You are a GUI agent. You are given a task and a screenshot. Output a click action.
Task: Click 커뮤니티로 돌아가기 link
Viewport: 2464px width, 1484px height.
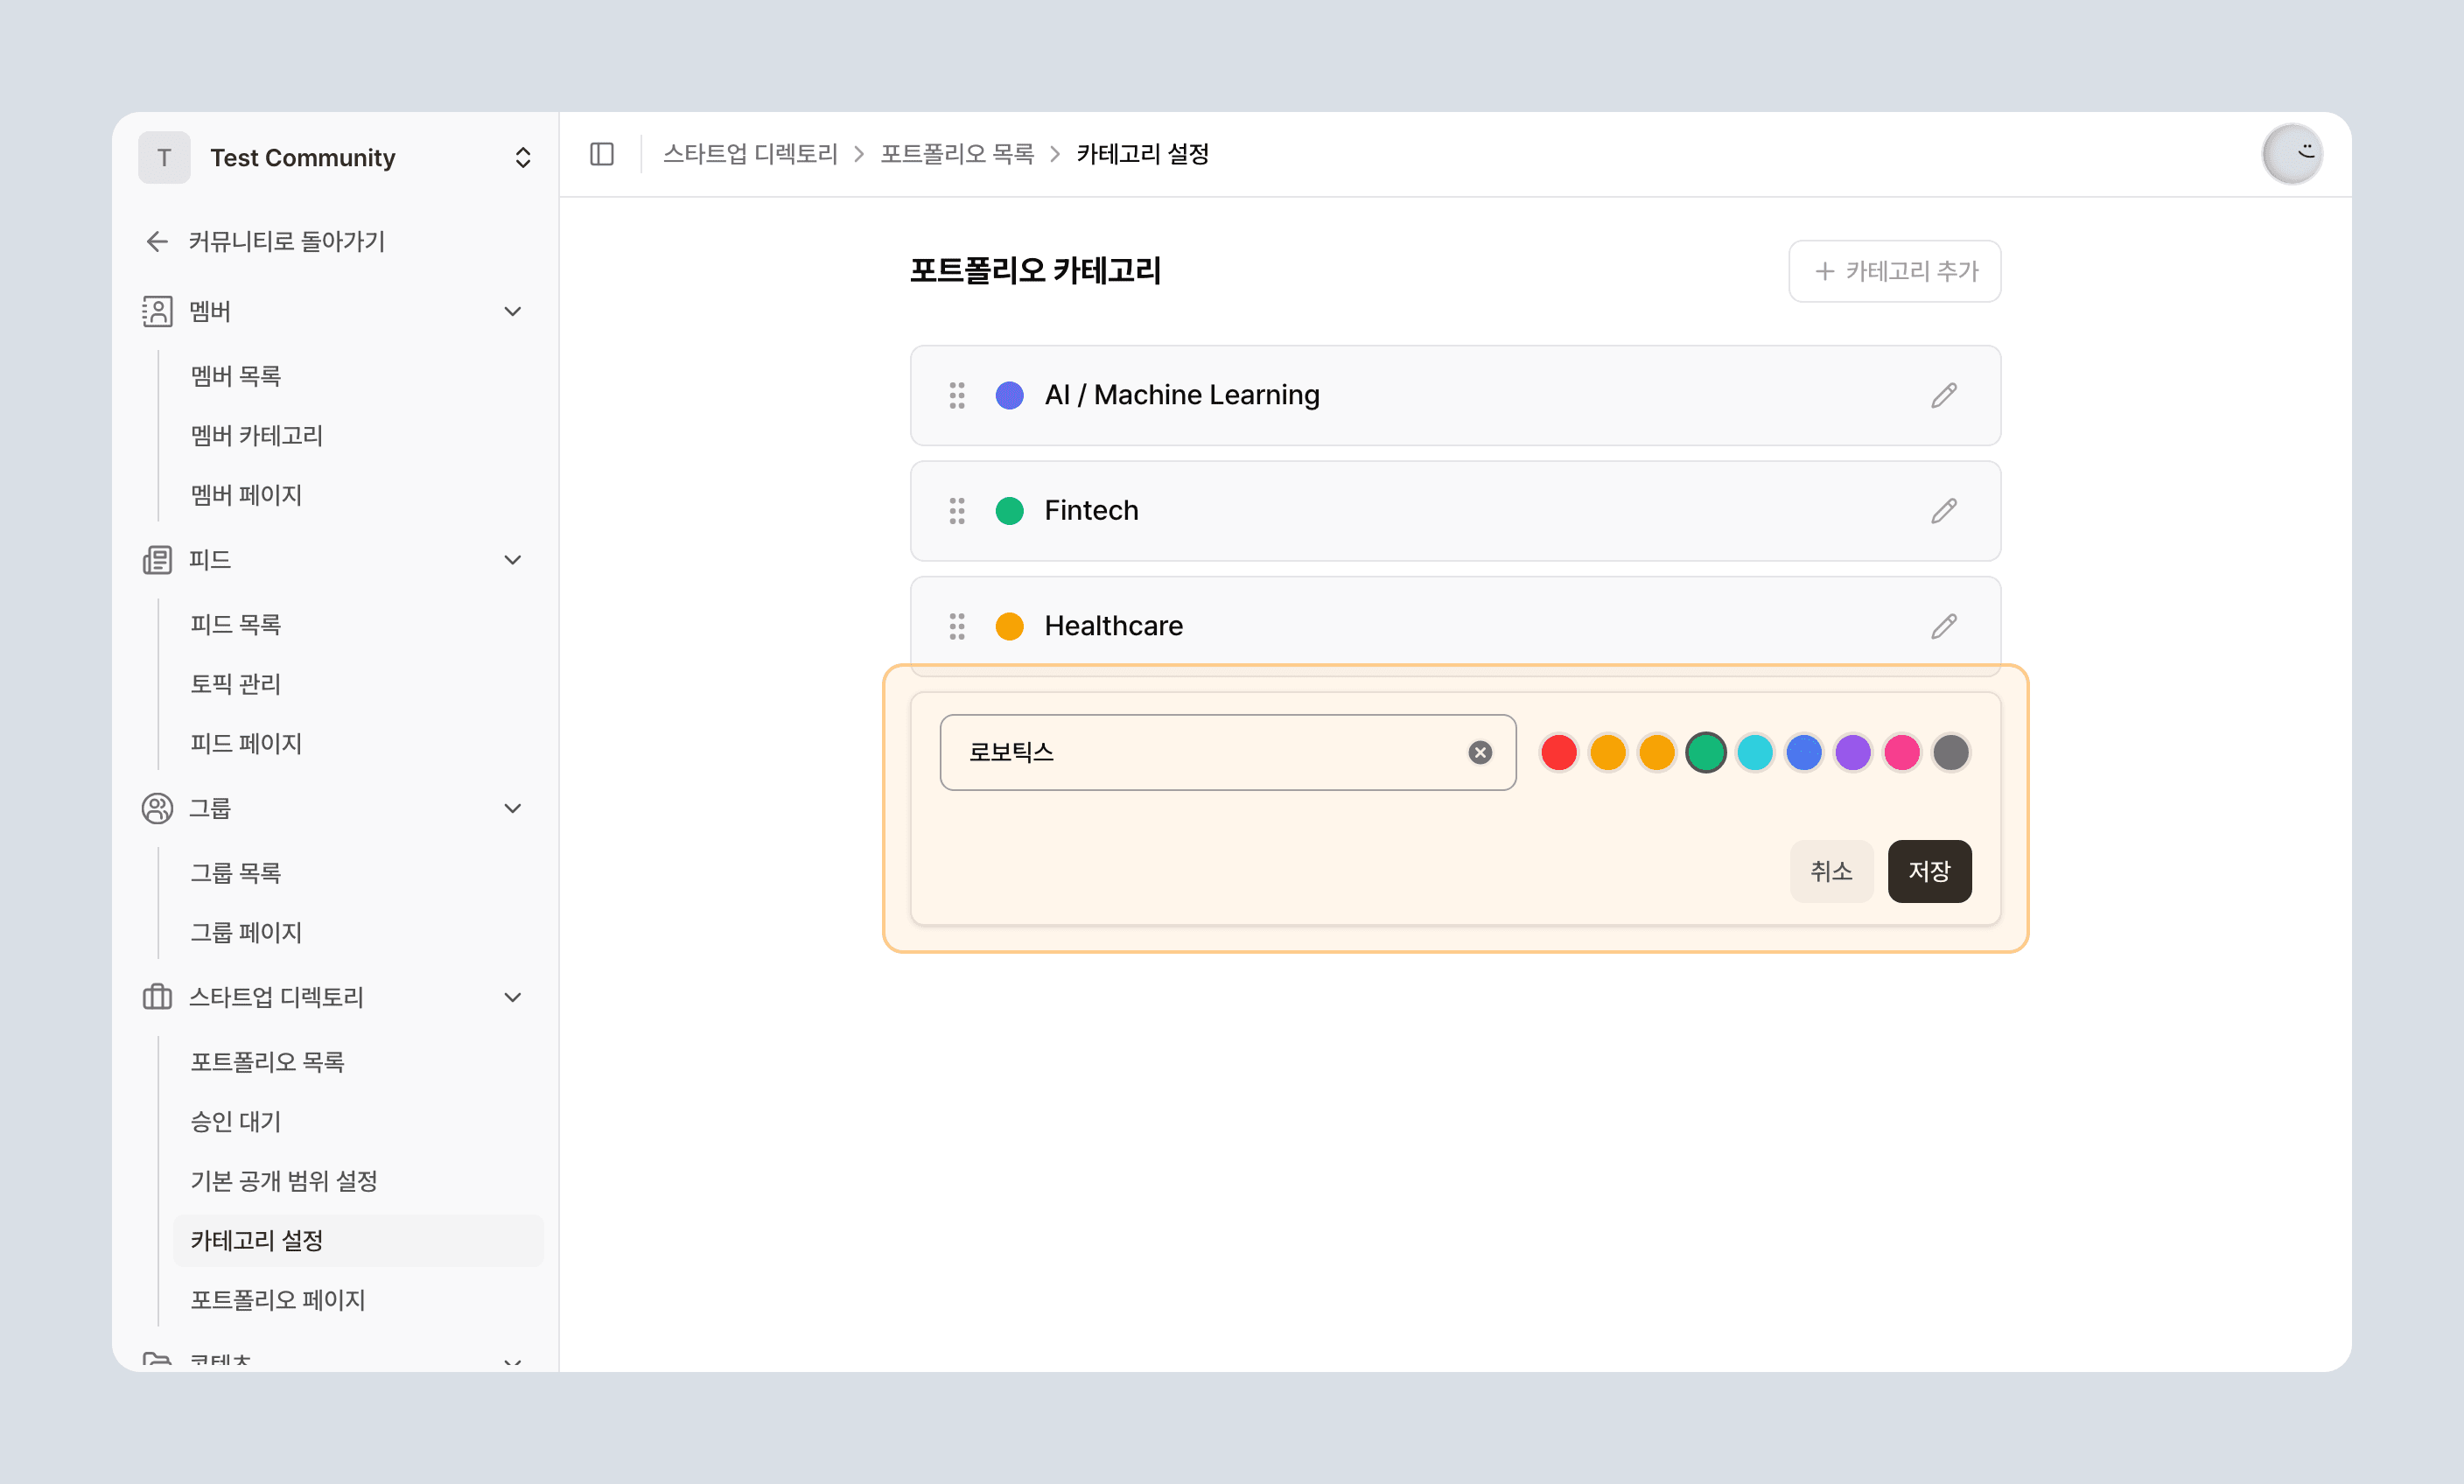[287, 241]
